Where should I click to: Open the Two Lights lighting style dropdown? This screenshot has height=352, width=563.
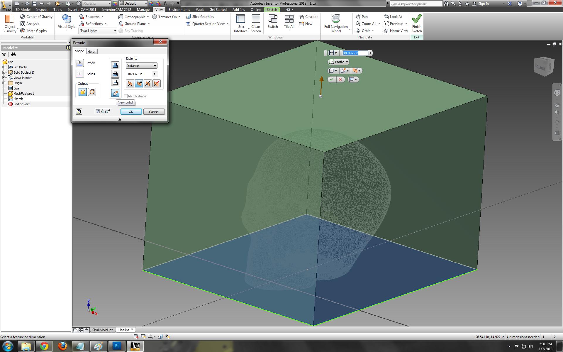tap(98, 31)
